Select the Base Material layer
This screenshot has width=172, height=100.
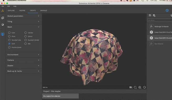(160, 44)
